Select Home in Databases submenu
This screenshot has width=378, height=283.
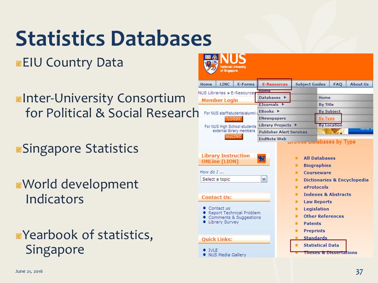click(x=345, y=98)
